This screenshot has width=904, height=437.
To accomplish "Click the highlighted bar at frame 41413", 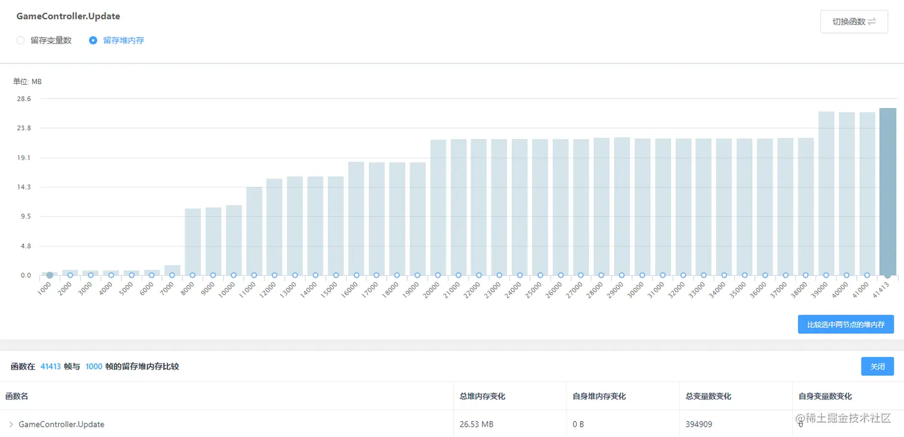I will 888,191.
